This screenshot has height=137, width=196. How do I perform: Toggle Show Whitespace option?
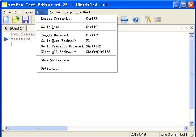76,60
